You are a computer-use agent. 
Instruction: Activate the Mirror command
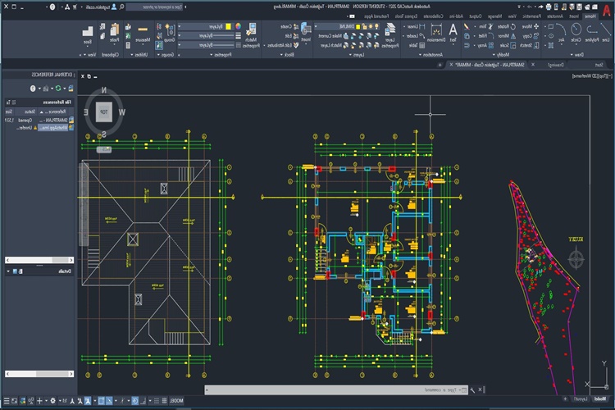click(507, 36)
